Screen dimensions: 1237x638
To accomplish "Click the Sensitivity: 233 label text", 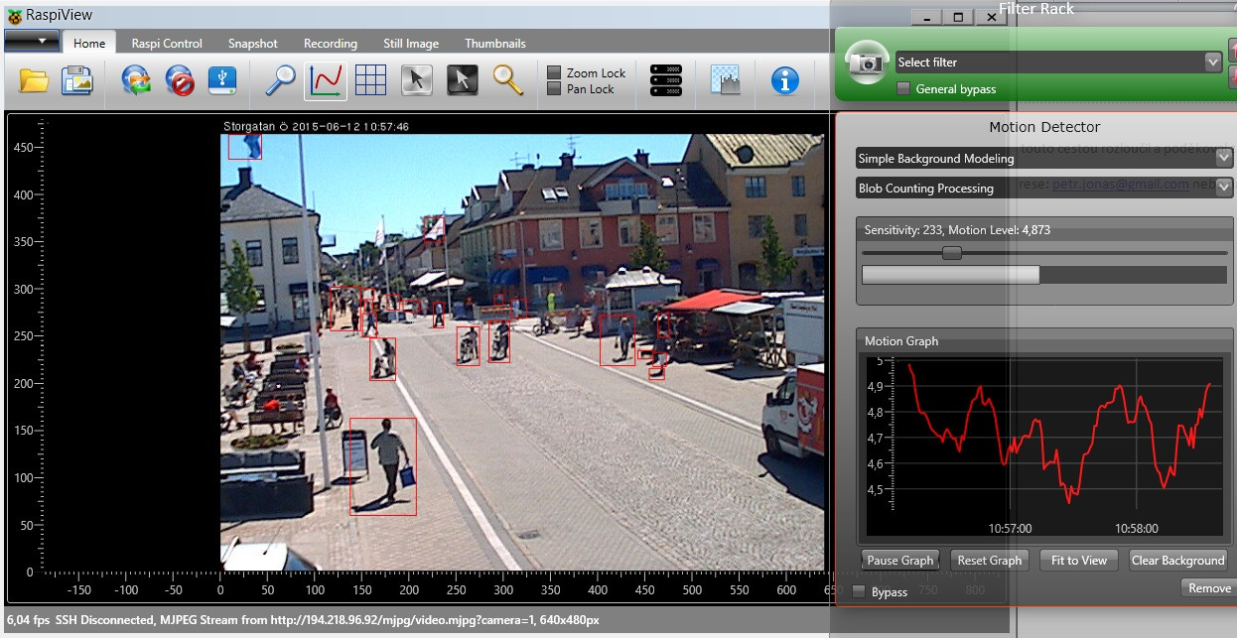I will point(903,230).
